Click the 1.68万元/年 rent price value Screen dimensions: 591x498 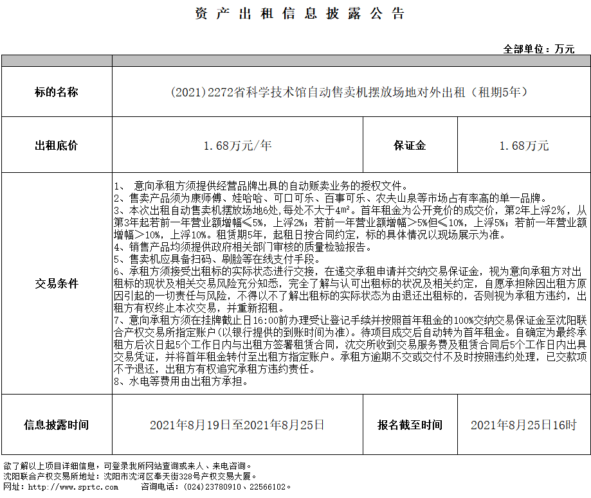pos(237,146)
